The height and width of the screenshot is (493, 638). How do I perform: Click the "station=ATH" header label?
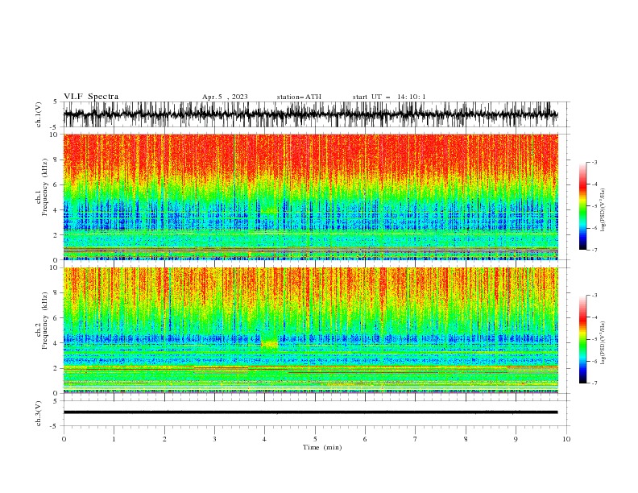click(299, 97)
